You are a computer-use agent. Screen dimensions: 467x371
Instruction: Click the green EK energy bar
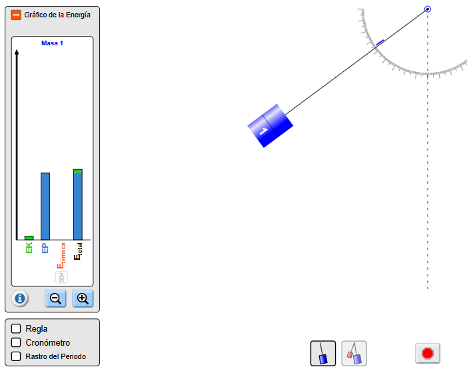point(29,238)
